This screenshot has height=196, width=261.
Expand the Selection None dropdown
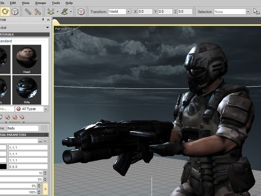click(248, 12)
